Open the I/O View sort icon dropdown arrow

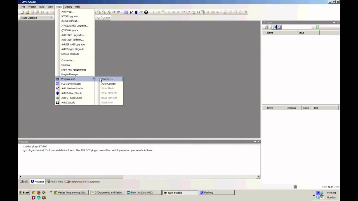(270, 27)
